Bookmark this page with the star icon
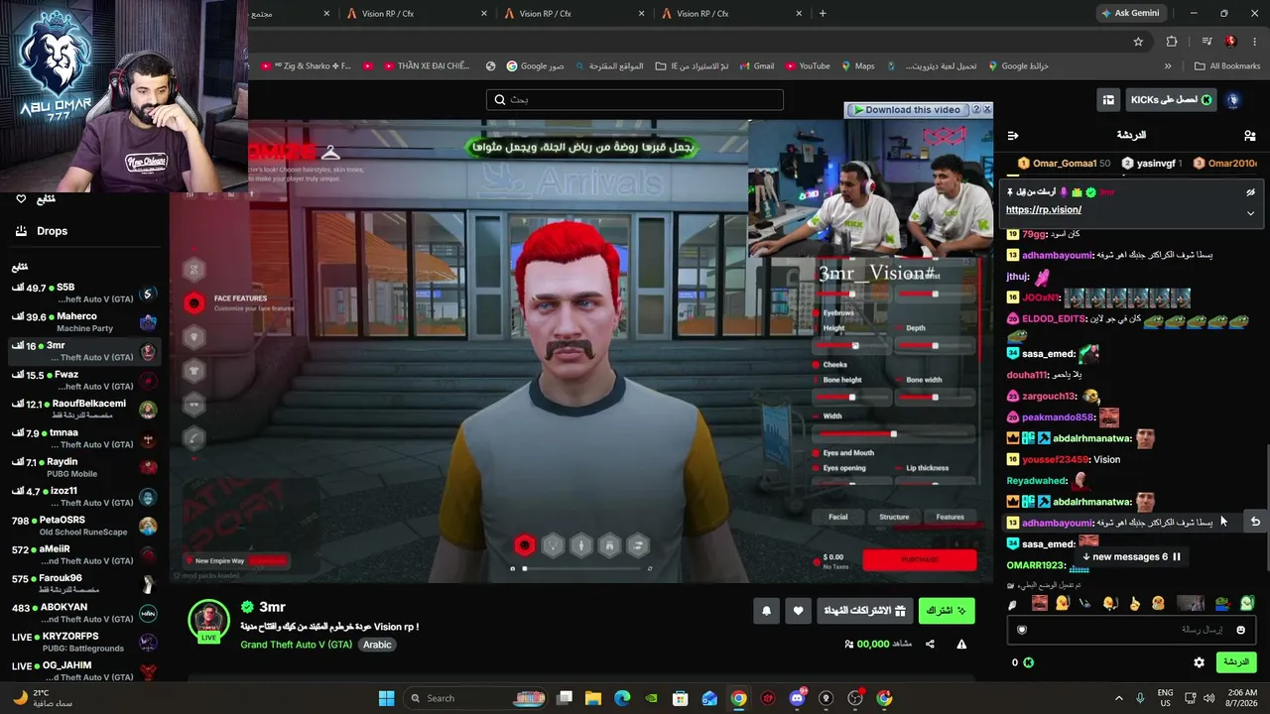The width and height of the screenshot is (1270, 714). (1138, 42)
